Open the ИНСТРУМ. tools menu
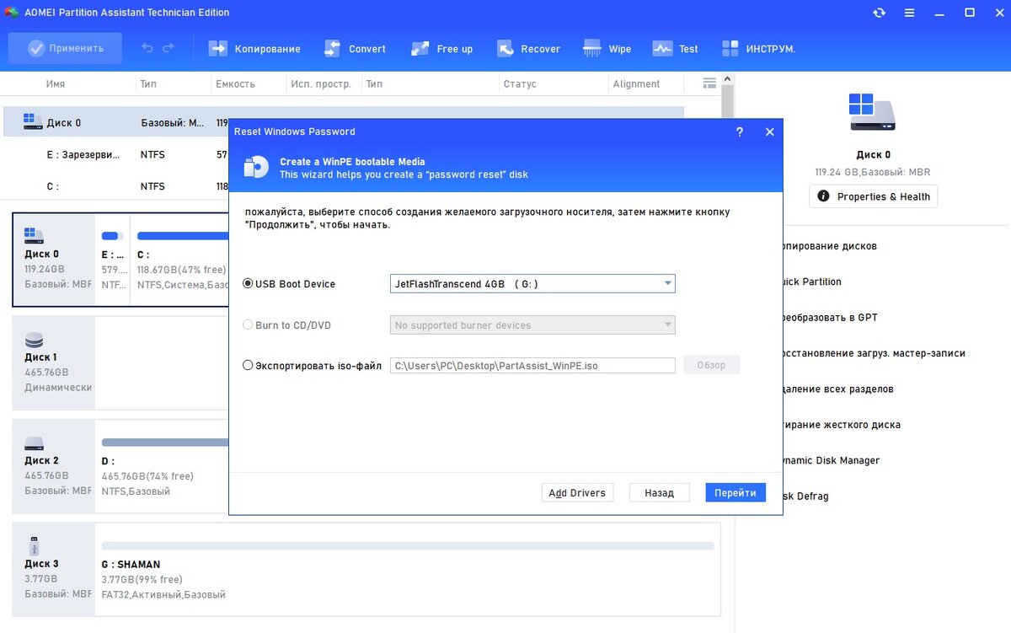This screenshot has width=1011, height=633. coord(758,48)
